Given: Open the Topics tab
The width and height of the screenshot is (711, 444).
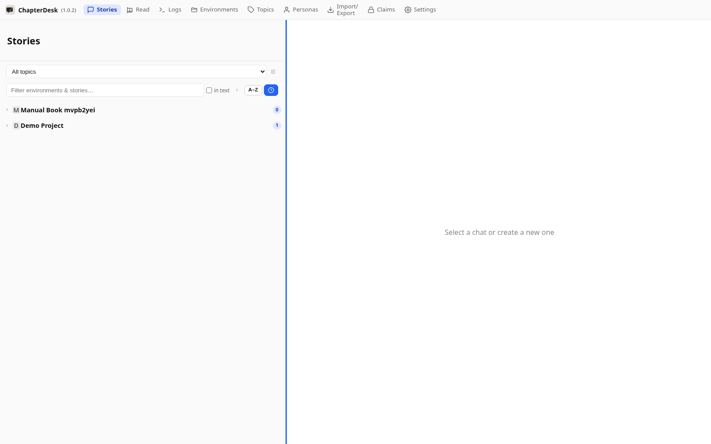Looking at the screenshot, I should [261, 10].
